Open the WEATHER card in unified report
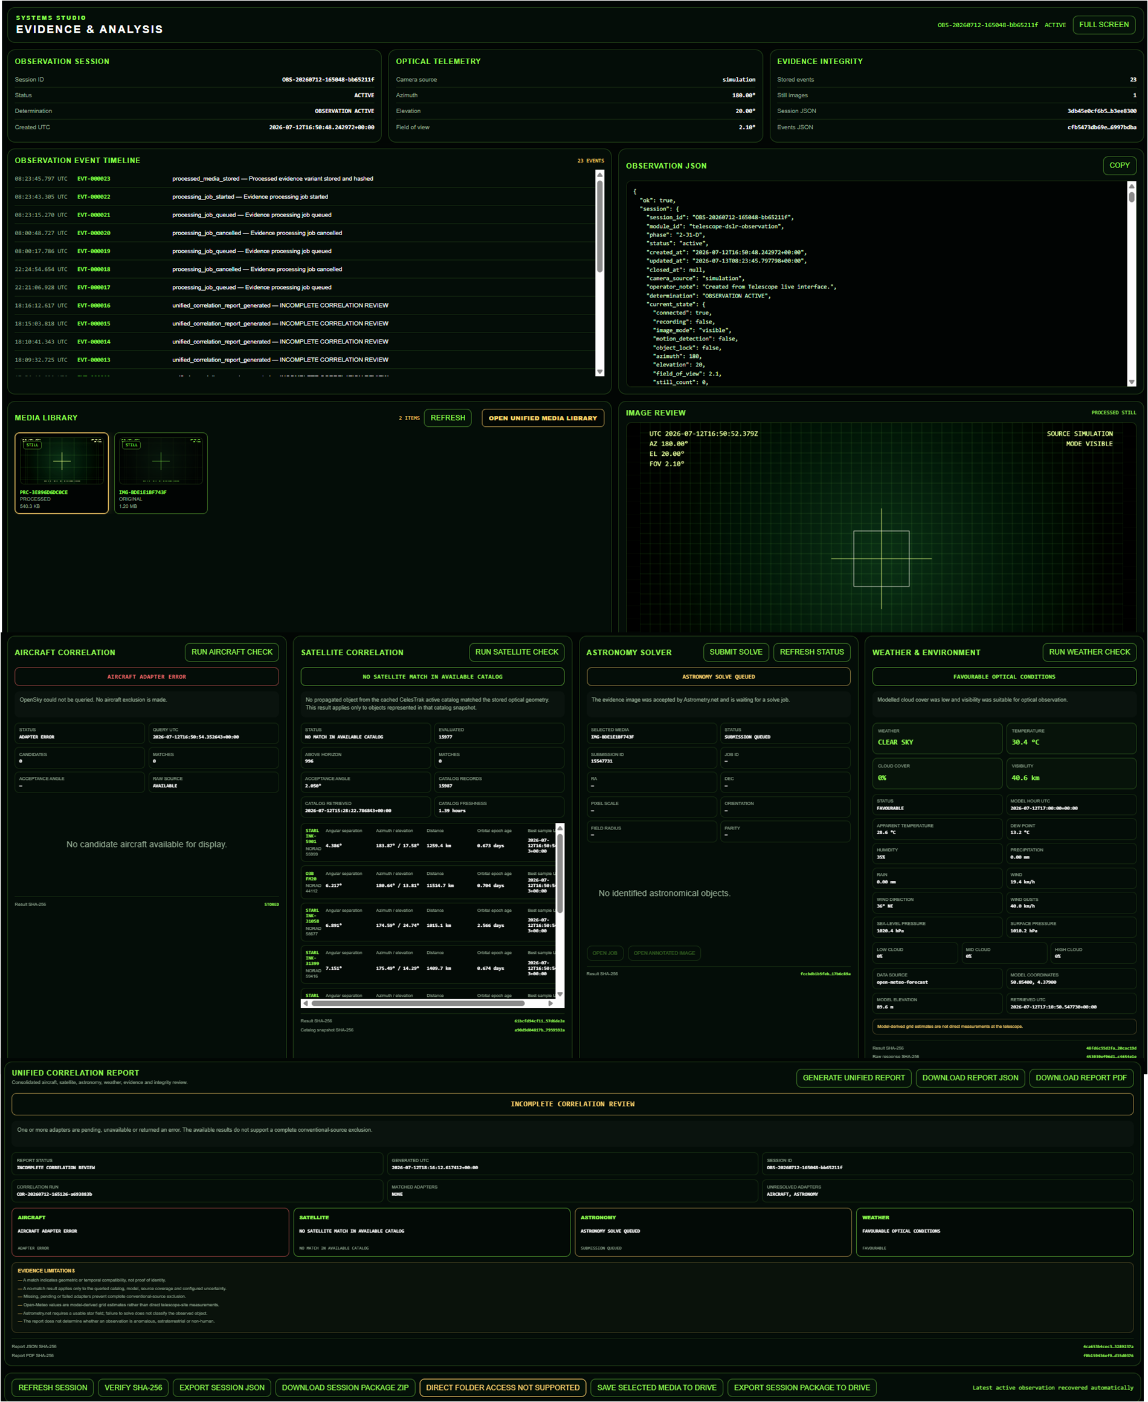Viewport: 1148px width, 1402px height. coord(995,1233)
